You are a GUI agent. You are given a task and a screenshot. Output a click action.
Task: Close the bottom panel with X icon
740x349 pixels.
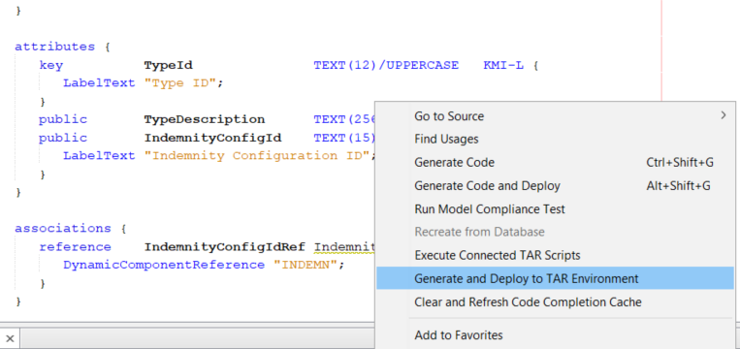tap(10, 338)
